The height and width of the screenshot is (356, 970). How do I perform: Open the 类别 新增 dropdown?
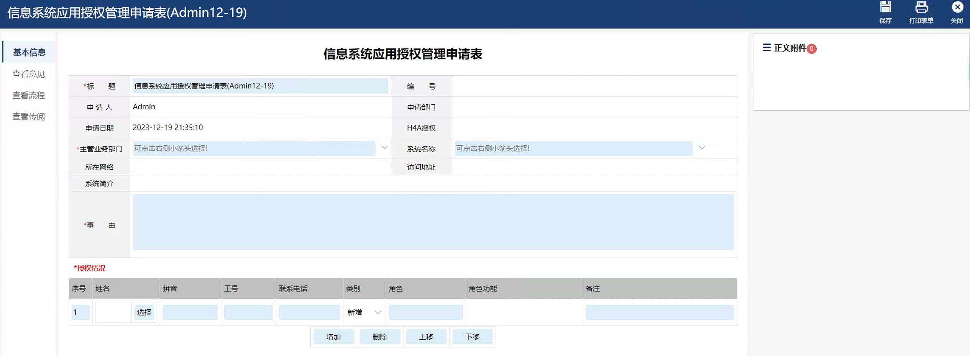[364, 312]
